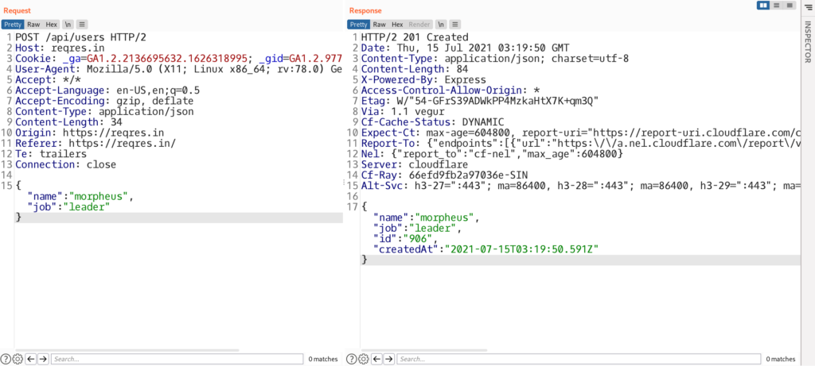
Task: Click the 'Origin: https://reqres.in' header
Action: (89, 133)
